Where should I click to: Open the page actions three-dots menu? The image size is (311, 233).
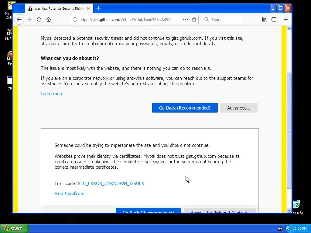pyautogui.click(x=186, y=19)
